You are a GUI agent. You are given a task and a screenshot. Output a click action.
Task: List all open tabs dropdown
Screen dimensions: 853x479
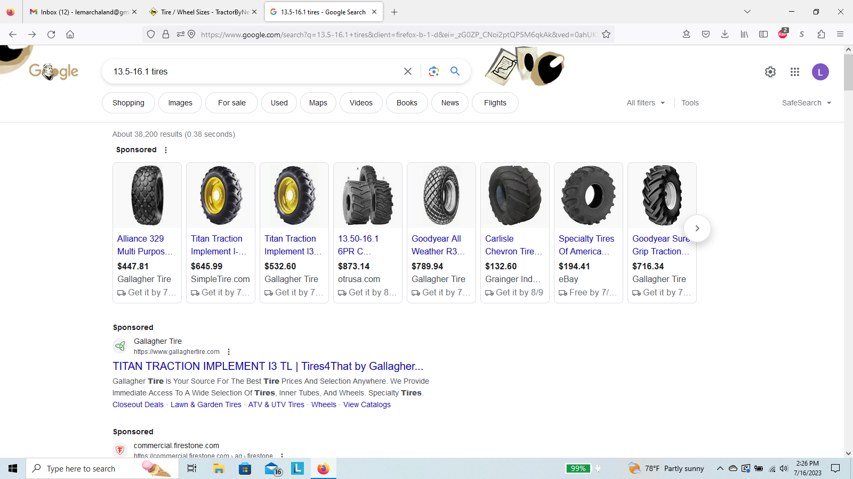[x=747, y=12]
